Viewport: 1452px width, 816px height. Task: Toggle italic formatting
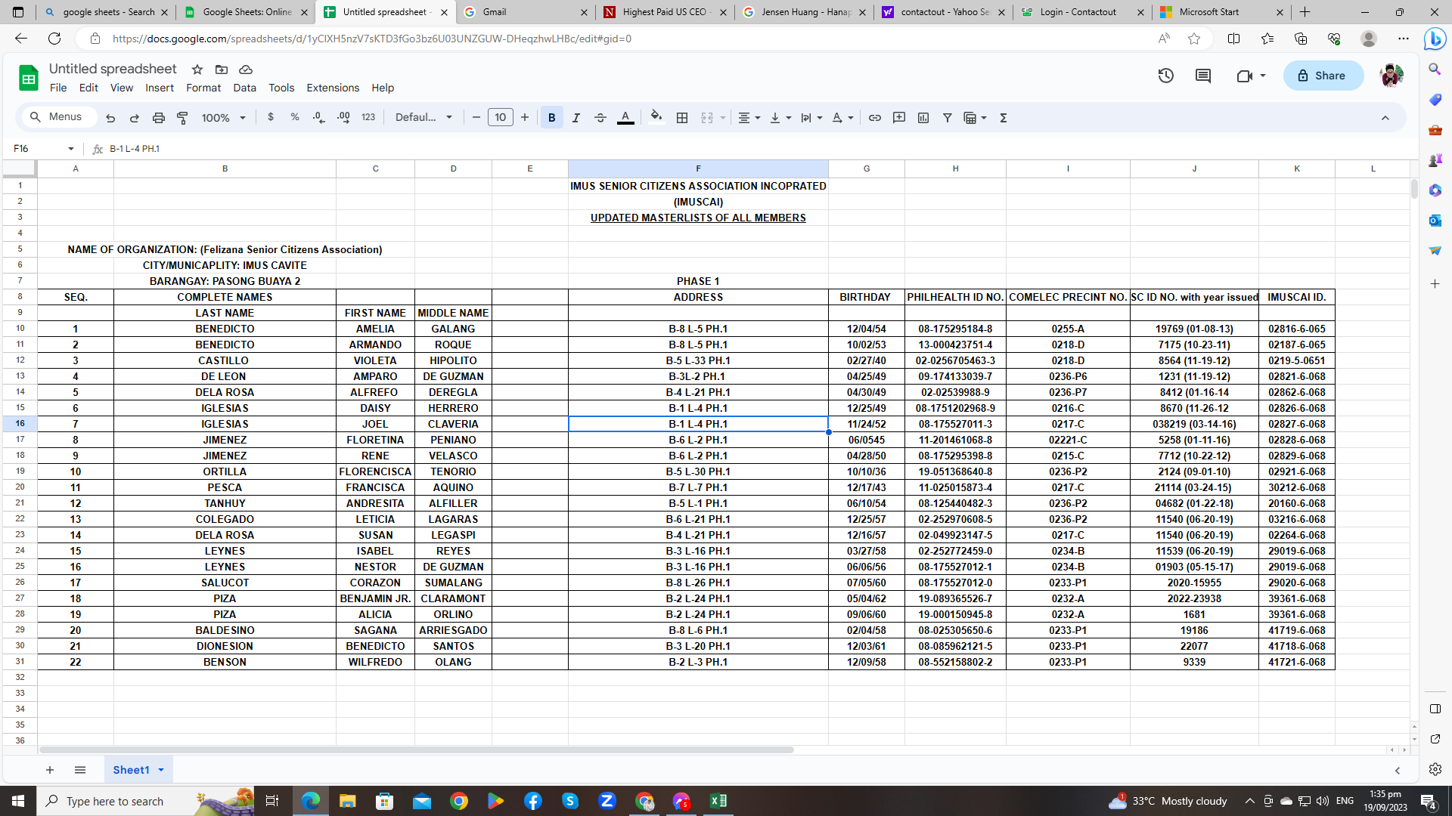click(x=576, y=118)
